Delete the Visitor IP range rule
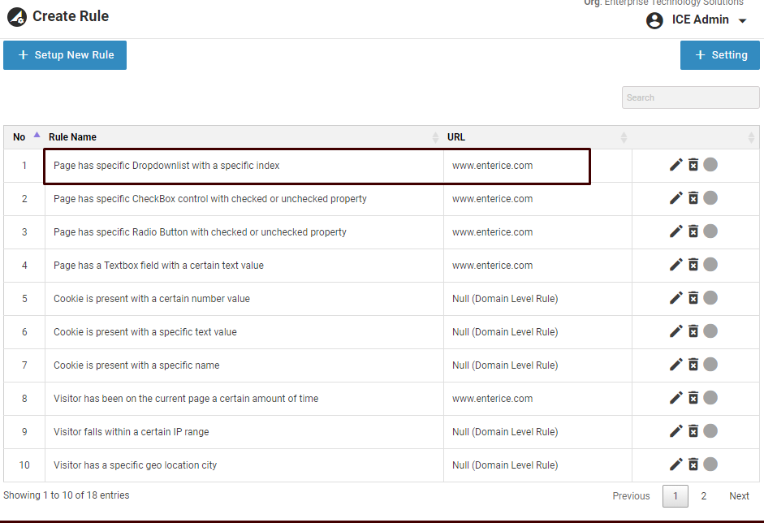The height and width of the screenshot is (523, 764). pyautogui.click(x=693, y=431)
